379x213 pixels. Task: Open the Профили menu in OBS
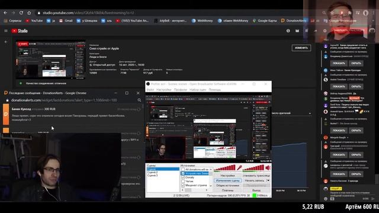pyautogui.click(x=180, y=90)
